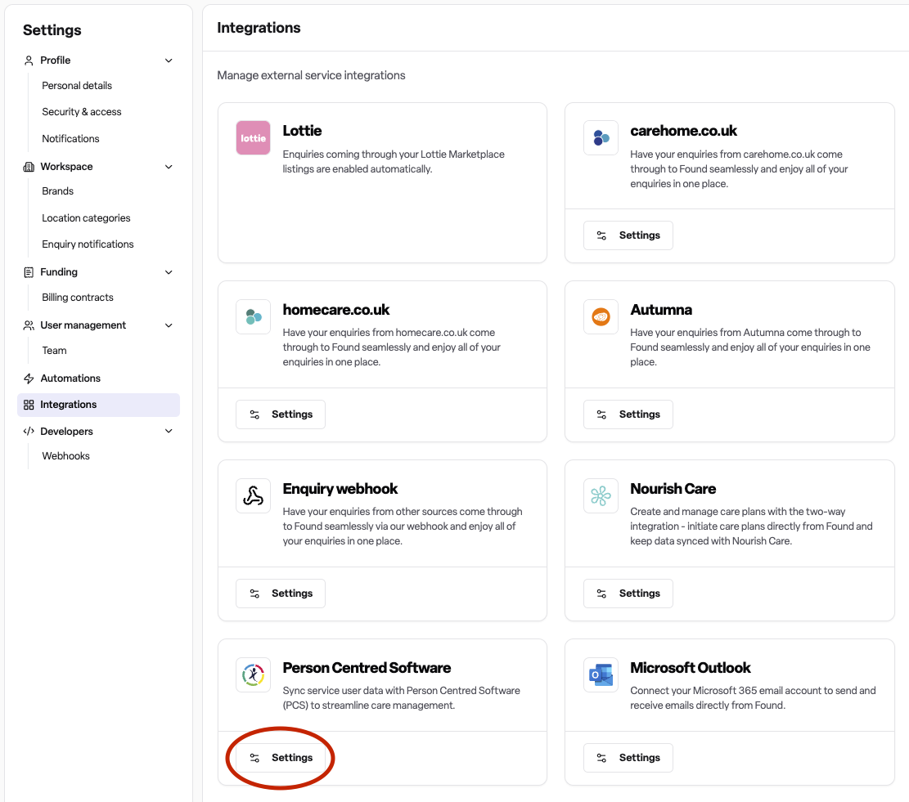The image size is (909, 802).
Task: Collapse the Profile section chevron
Action: coord(169,60)
